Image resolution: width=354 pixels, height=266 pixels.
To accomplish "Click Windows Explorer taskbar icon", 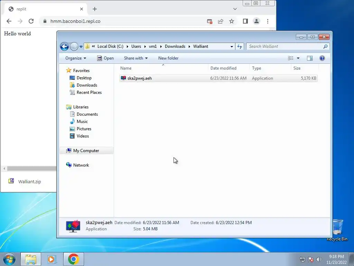I will 31,259.
